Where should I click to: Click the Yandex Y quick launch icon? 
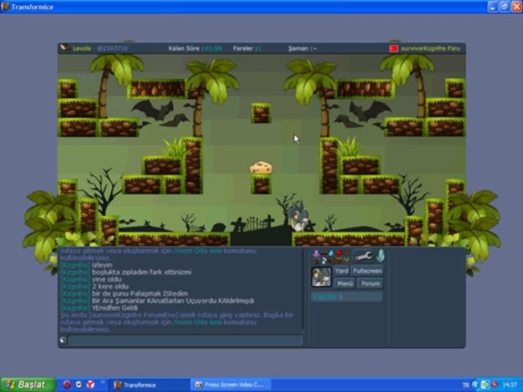tap(90, 385)
